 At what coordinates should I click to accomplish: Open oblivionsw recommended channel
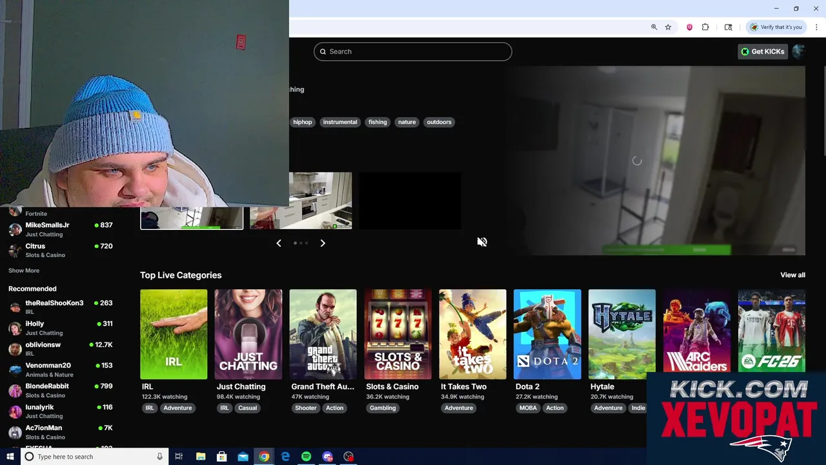61,349
